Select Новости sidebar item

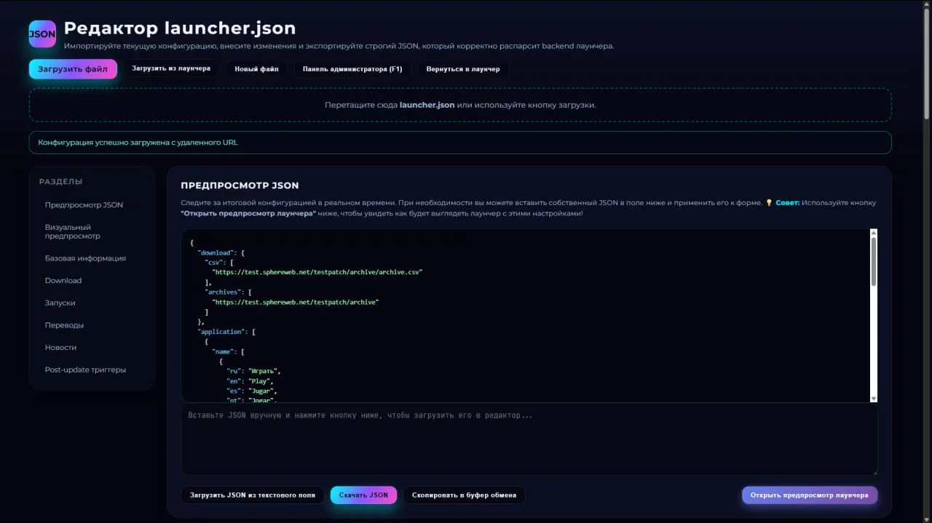pos(60,348)
